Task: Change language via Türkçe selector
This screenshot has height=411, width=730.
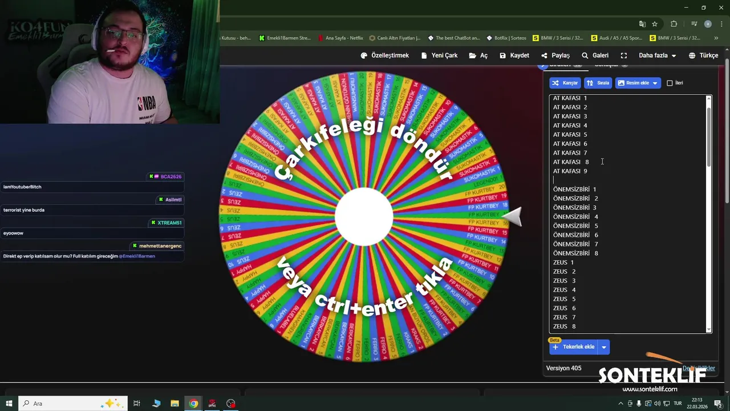Action: (x=703, y=55)
